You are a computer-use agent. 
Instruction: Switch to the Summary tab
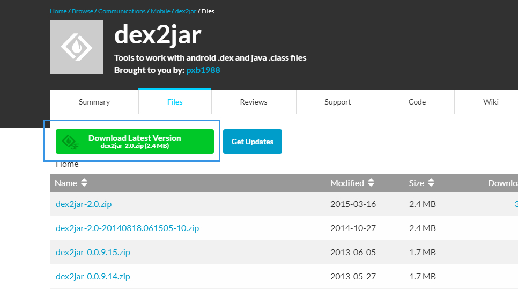coord(94,102)
